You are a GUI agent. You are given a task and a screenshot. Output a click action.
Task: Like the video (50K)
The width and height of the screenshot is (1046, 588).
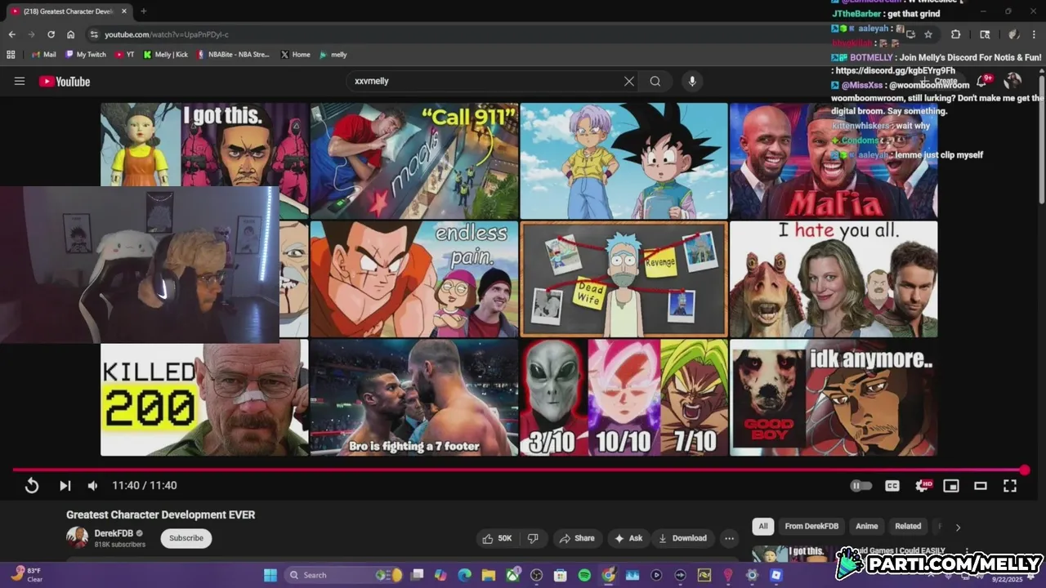coord(497,538)
